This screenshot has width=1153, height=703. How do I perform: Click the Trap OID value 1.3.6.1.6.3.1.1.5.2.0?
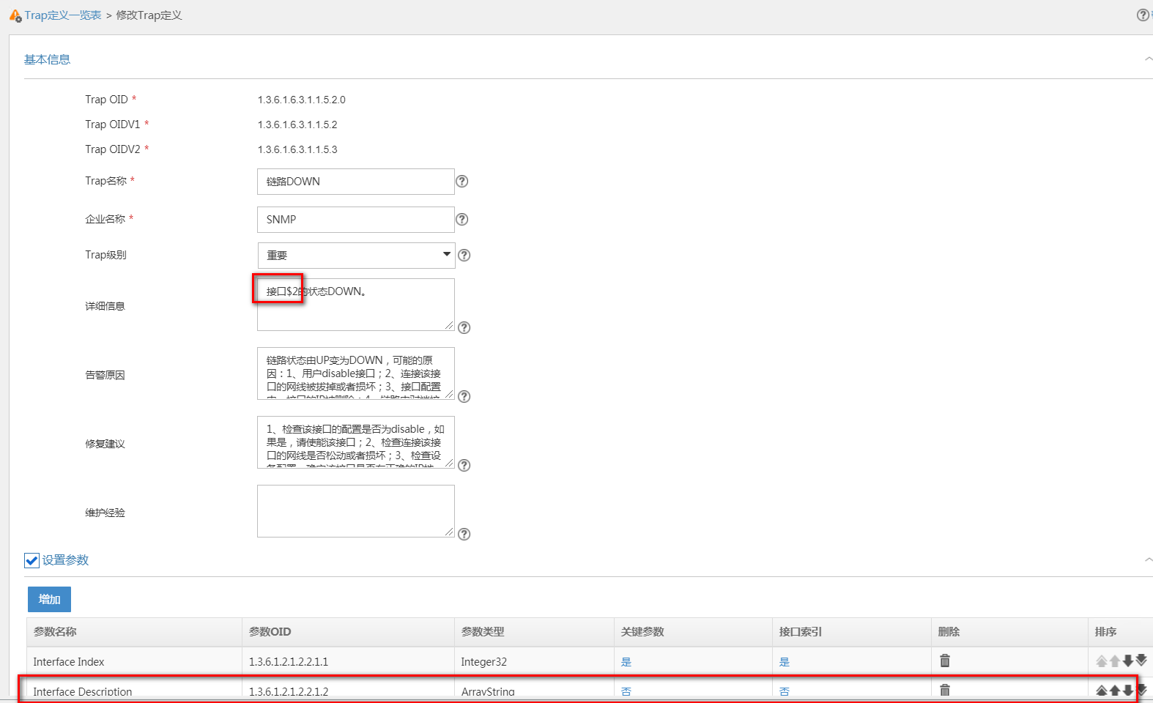pyautogui.click(x=302, y=100)
